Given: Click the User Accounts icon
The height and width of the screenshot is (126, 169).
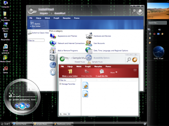Looking at the screenshot, I should click(89, 43).
